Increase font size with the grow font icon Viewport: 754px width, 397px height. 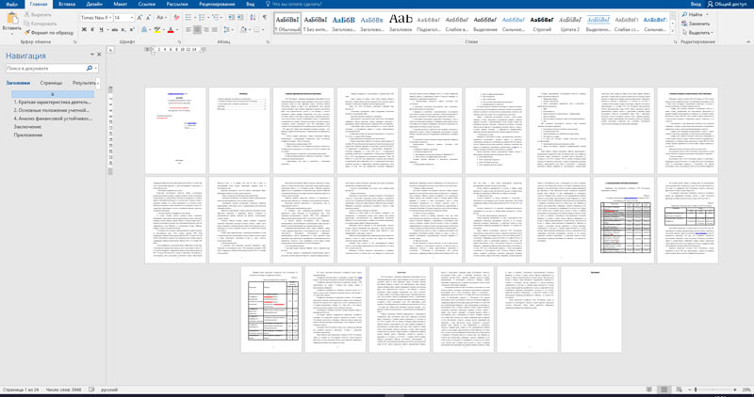pyautogui.click(x=139, y=18)
